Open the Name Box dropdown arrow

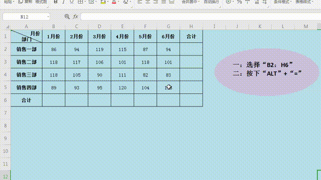[48, 16]
